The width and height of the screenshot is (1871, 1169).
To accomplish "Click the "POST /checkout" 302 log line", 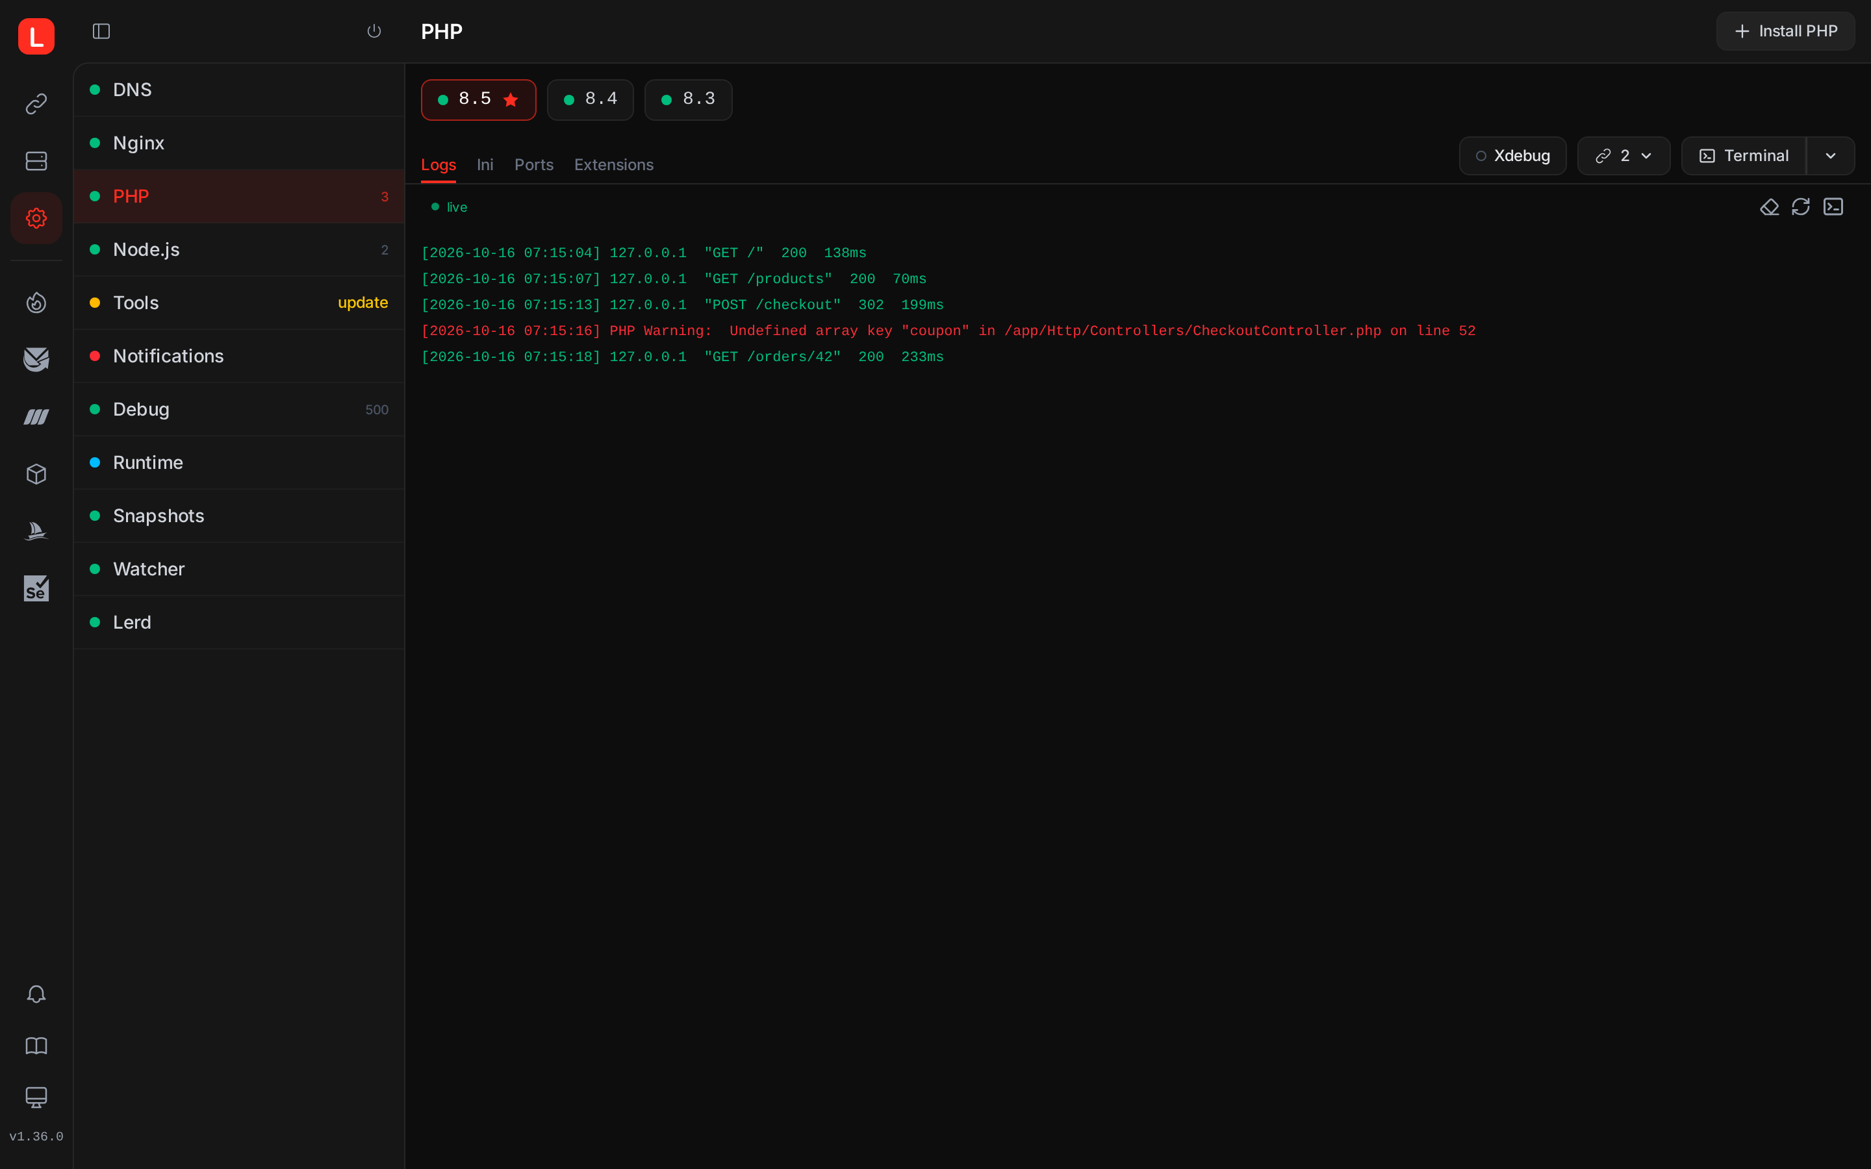I will 682,305.
